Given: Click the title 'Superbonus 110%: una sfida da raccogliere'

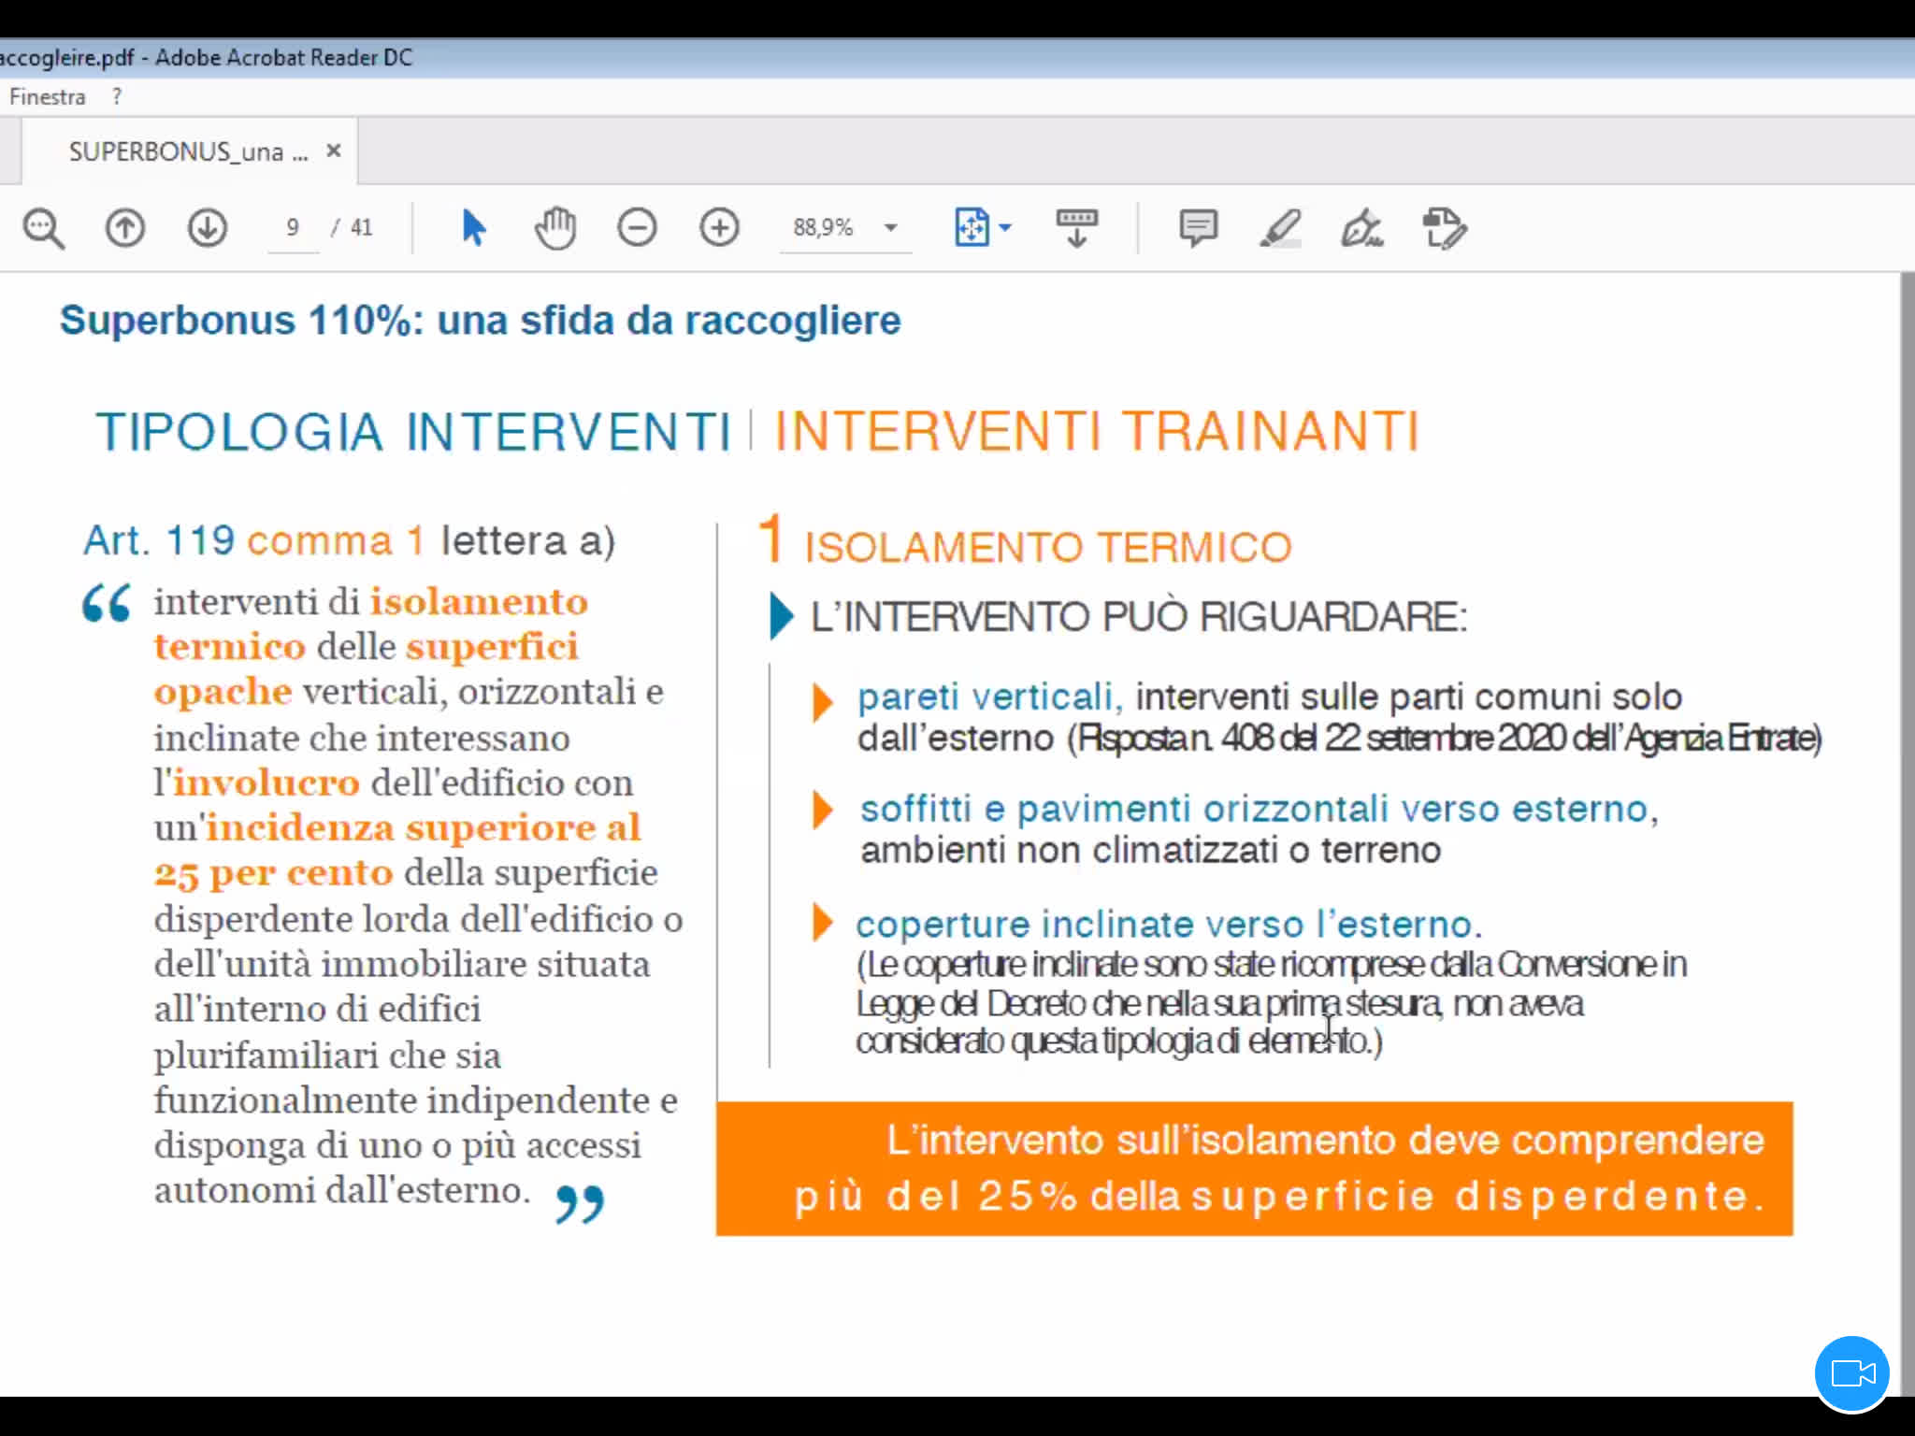Looking at the screenshot, I should [x=481, y=321].
